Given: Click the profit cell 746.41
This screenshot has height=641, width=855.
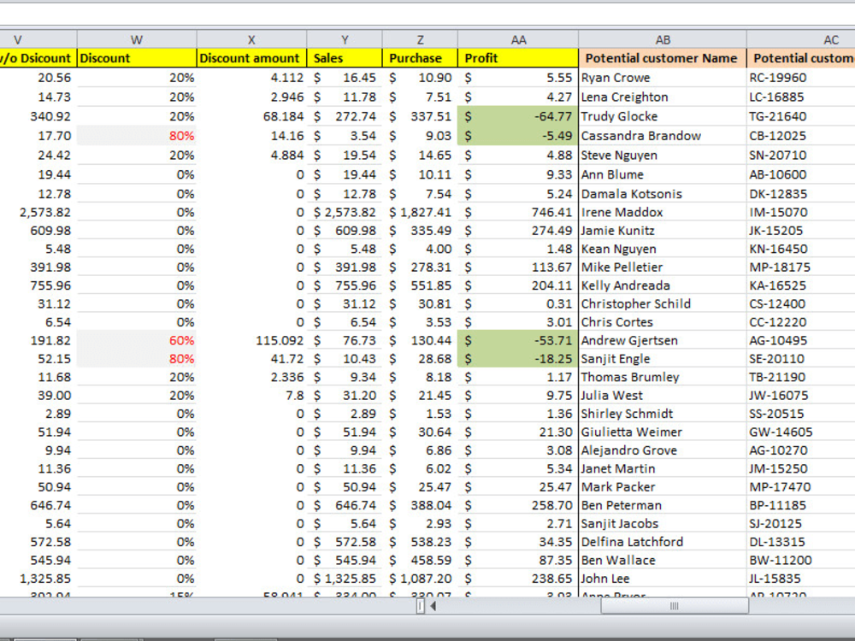Looking at the screenshot, I should click(518, 213).
